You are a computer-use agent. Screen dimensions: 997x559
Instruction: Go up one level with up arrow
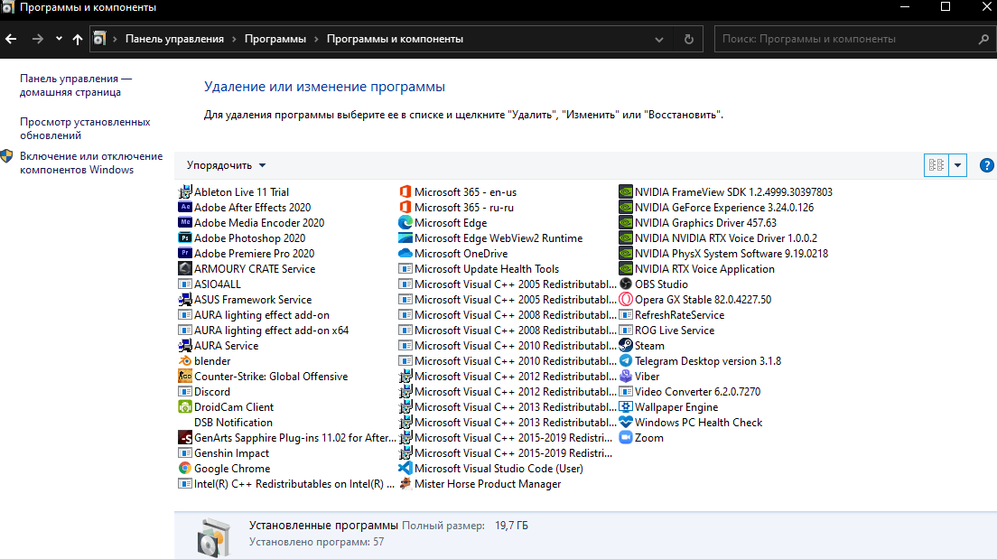[x=78, y=39]
